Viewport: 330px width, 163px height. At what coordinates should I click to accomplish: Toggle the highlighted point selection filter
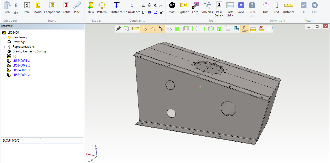point(144,29)
